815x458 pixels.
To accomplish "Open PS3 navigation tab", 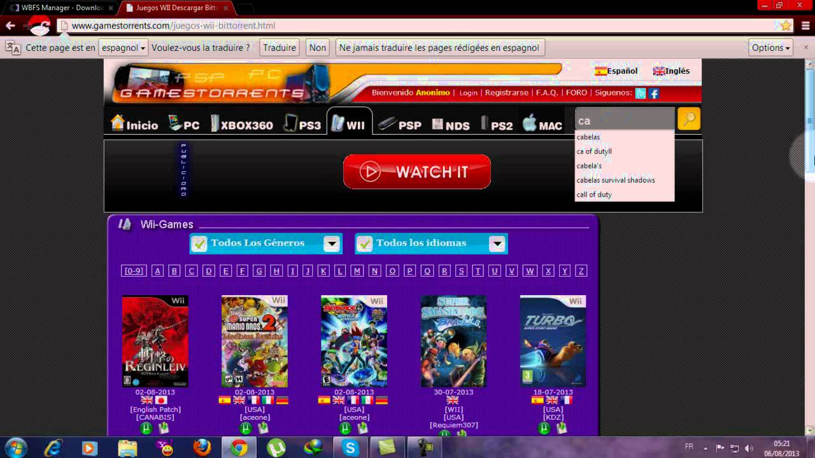I will click(302, 124).
